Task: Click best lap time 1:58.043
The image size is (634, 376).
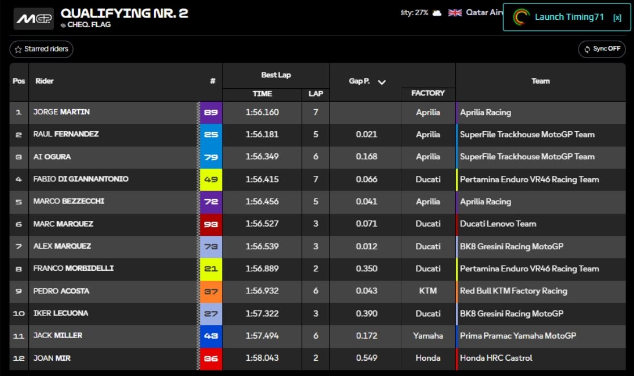Action: coord(262,358)
